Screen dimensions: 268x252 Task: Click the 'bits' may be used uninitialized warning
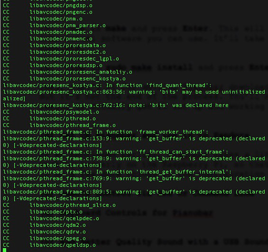pyautogui.click(x=134, y=92)
